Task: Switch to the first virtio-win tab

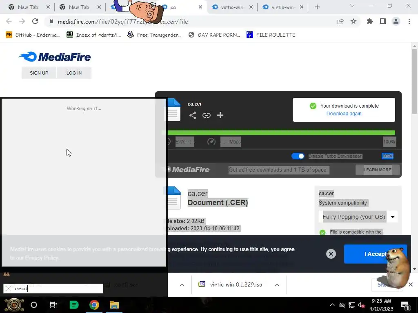Action: (231, 7)
